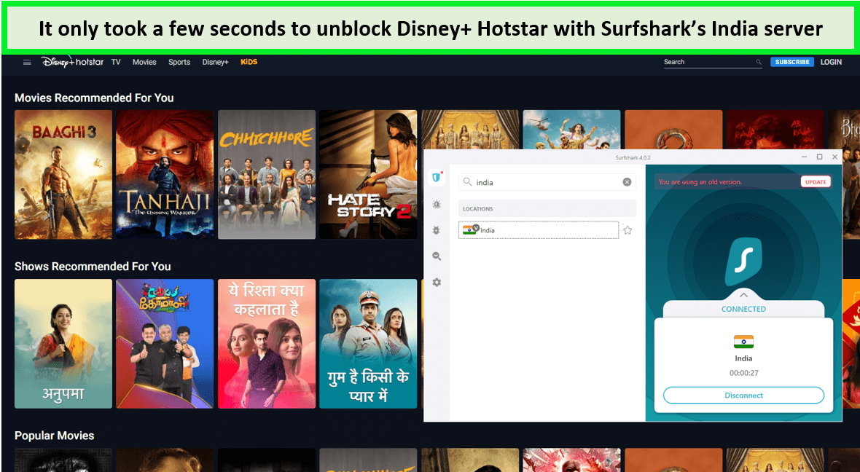This screenshot has width=860, height=472.
Task: Open the Movies menu in Hotstar
Action: 144,62
